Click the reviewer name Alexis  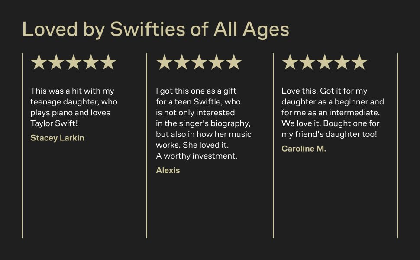168,171
